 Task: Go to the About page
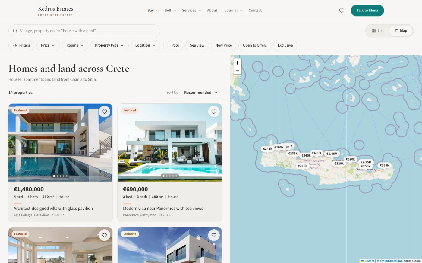(212, 11)
